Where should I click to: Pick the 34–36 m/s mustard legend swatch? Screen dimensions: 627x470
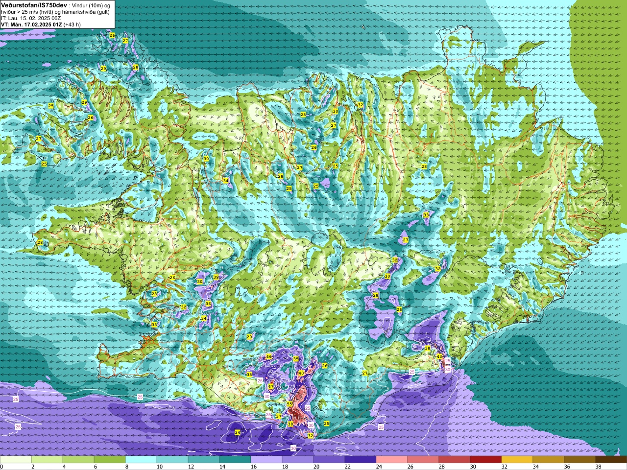click(x=549, y=460)
